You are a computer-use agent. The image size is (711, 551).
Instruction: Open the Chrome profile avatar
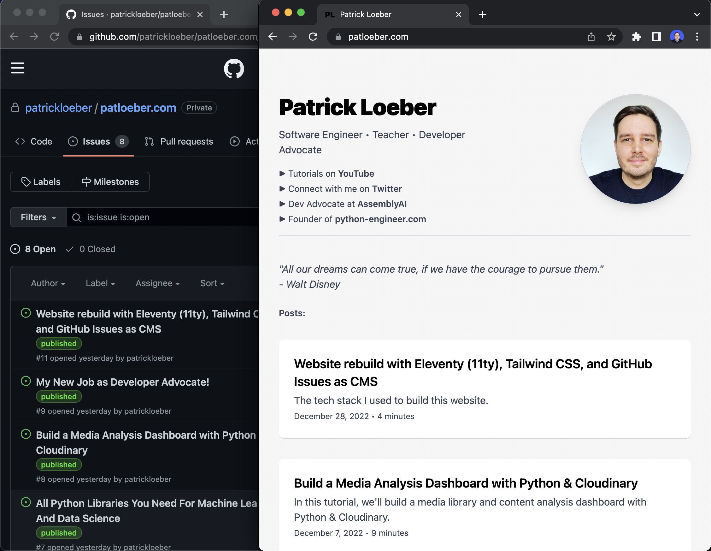pos(677,37)
